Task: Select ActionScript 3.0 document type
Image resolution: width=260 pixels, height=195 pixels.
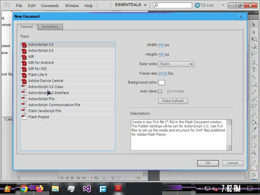Action: [x=68, y=45]
